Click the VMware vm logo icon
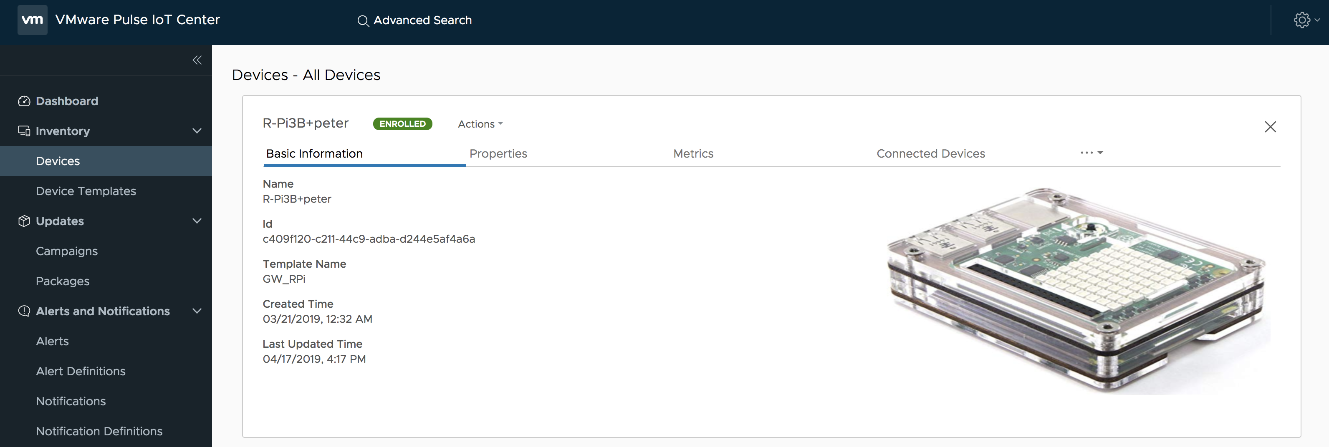The height and width of the screenshot is (447, 1329). click(x=32, y=20)
